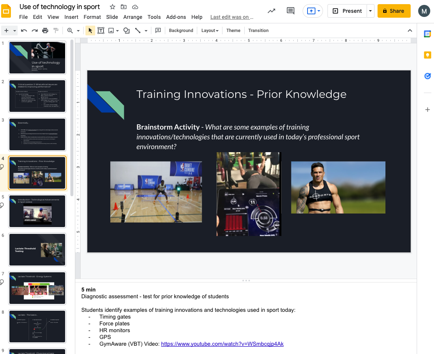Select slide 6 Lactate Threshold Testing thumbnail
This screenshot has height=354, width=434.
tap(37, 250)
